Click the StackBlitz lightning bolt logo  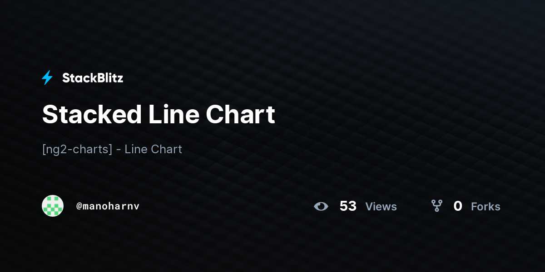(47, 78)
